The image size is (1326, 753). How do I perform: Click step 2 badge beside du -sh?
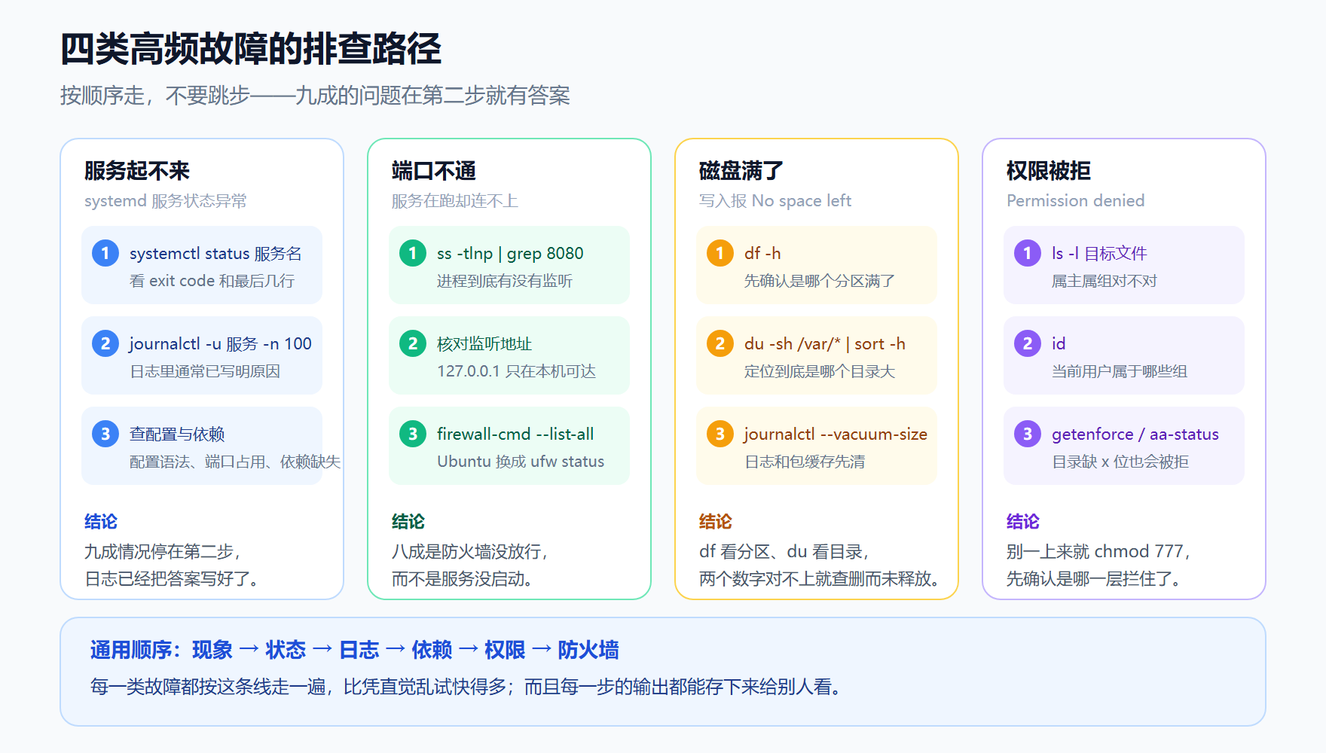720,343
